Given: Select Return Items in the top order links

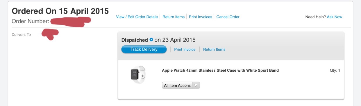Looking at the screenshot, I should click(174, 17).
